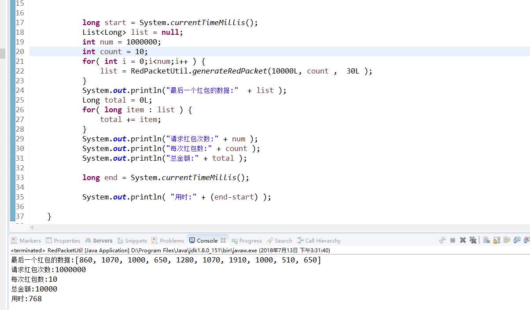Screen dimensions: 530x310
Task: Click console output '请求红包次数:1000000'
Action: pyautogui.click(x=48, y=269)
